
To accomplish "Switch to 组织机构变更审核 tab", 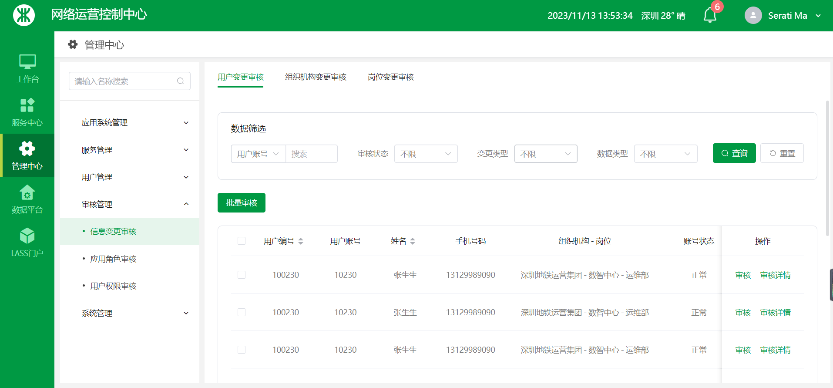I will tap(316, 77).
